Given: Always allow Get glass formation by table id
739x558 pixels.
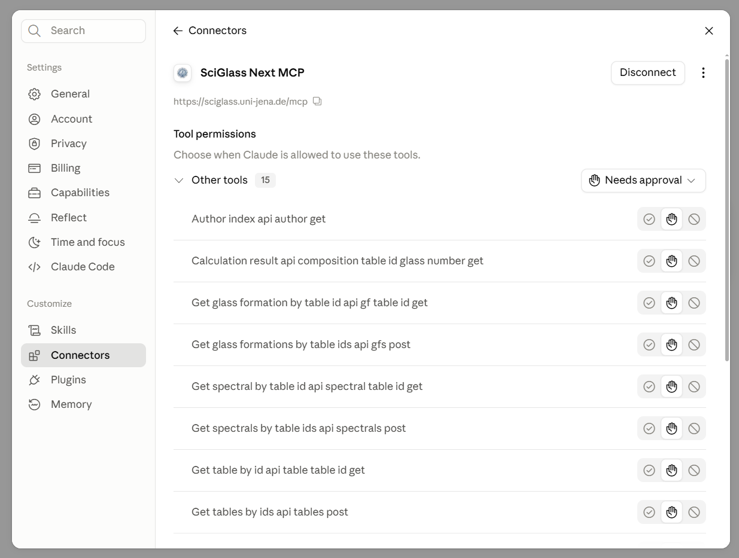Looking at the screenshot, I should coord(649,303).
